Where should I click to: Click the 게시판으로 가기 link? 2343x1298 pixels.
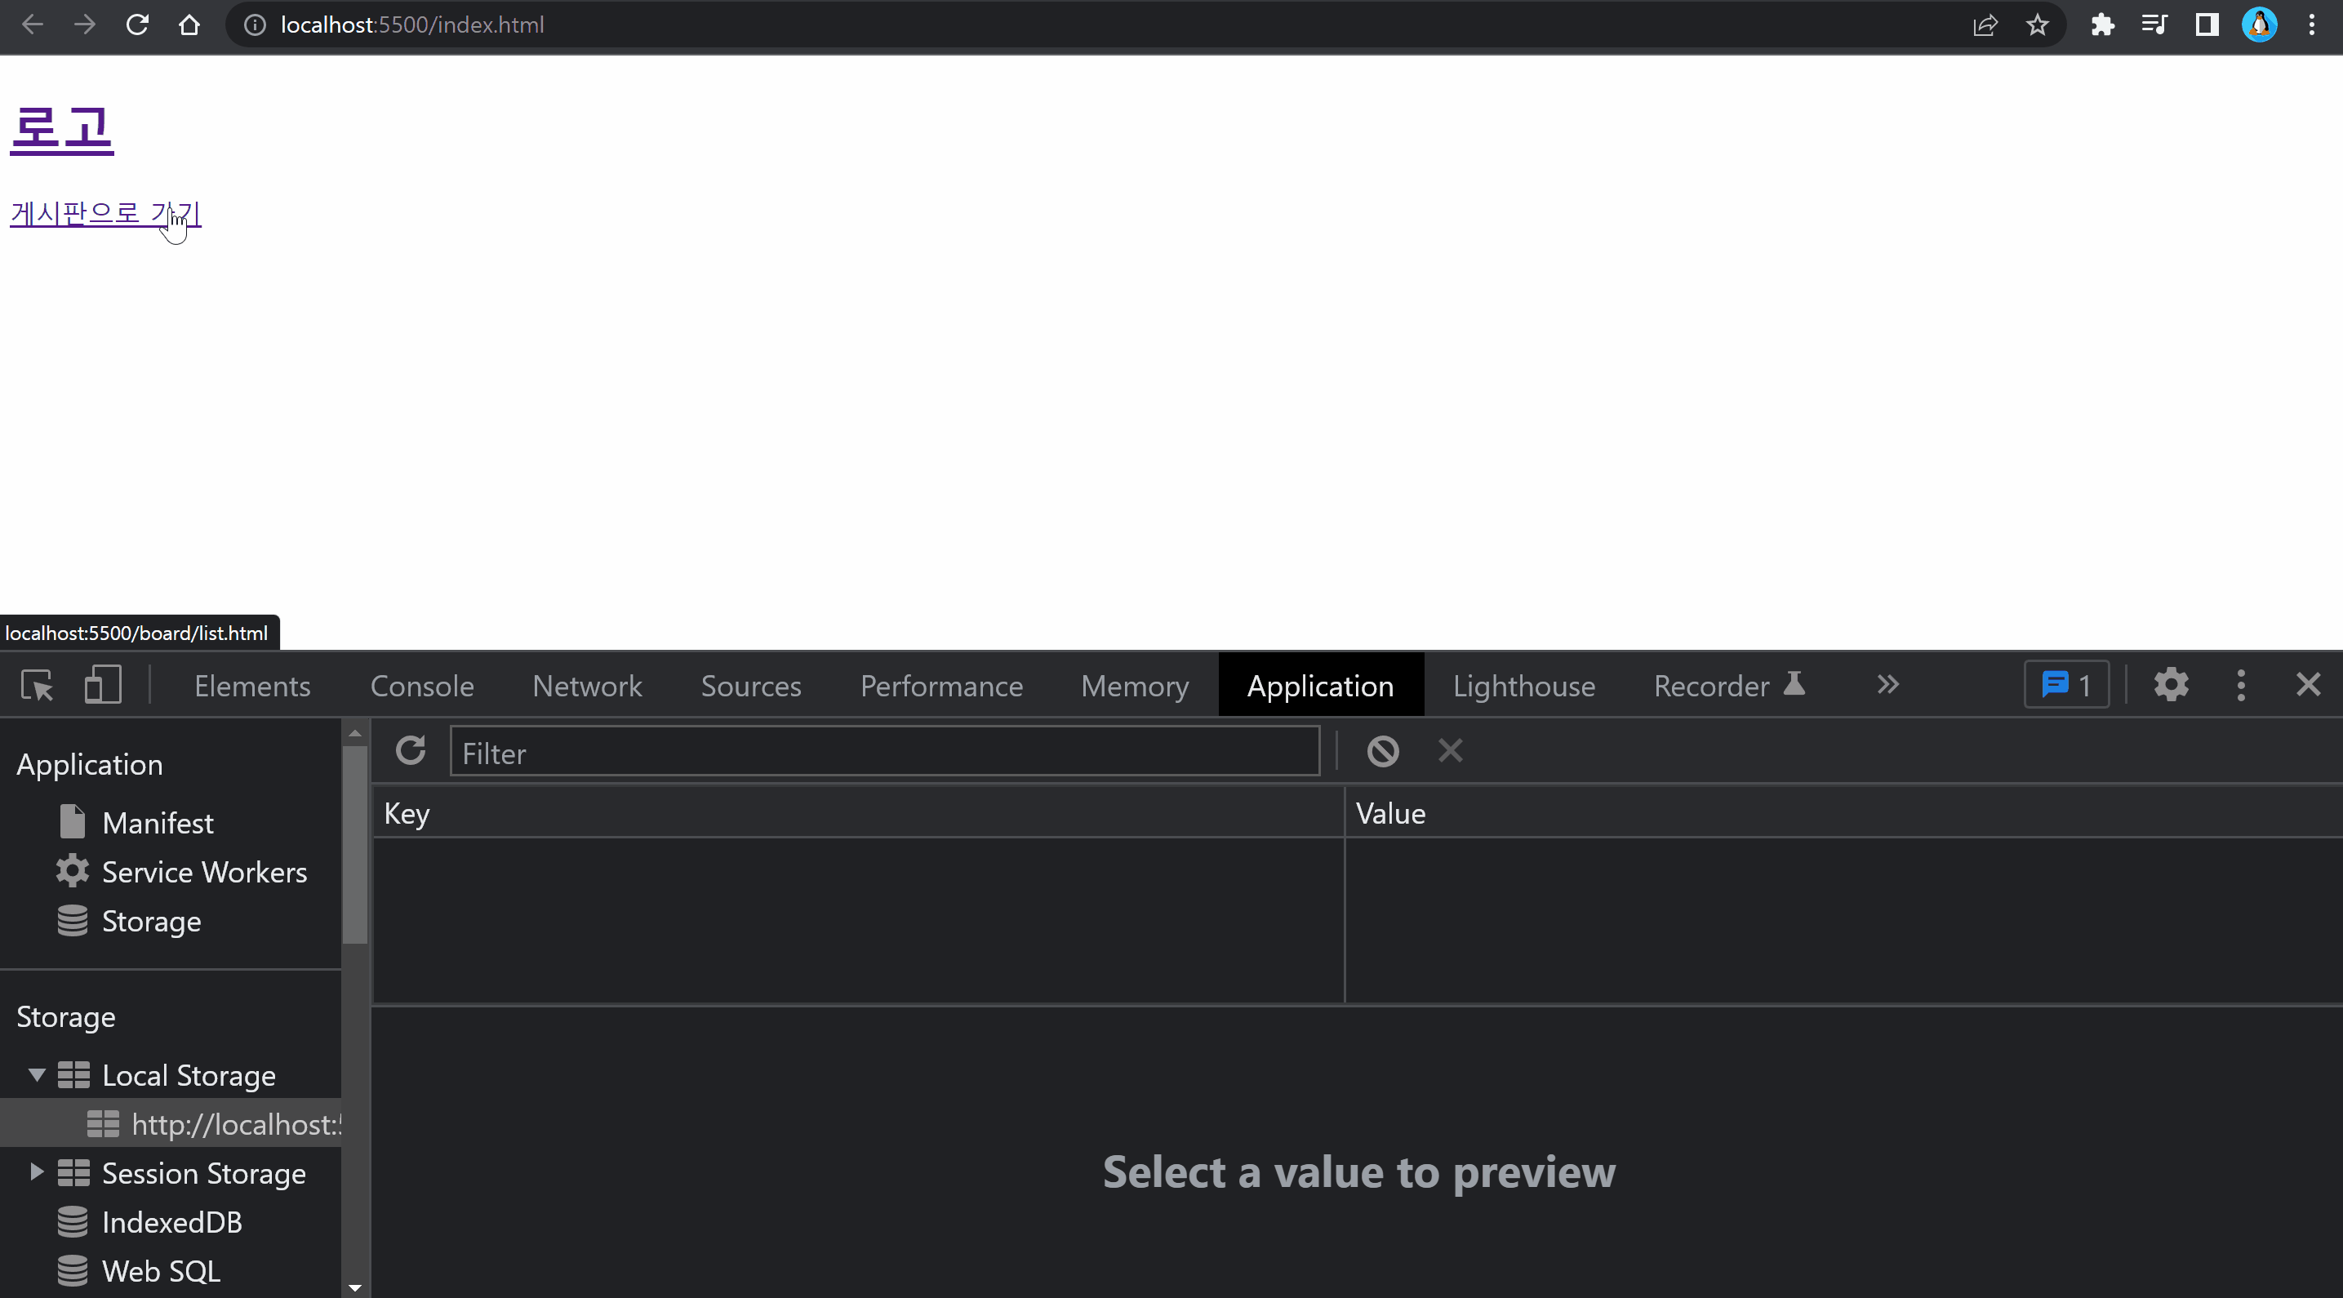pos(104,214)
